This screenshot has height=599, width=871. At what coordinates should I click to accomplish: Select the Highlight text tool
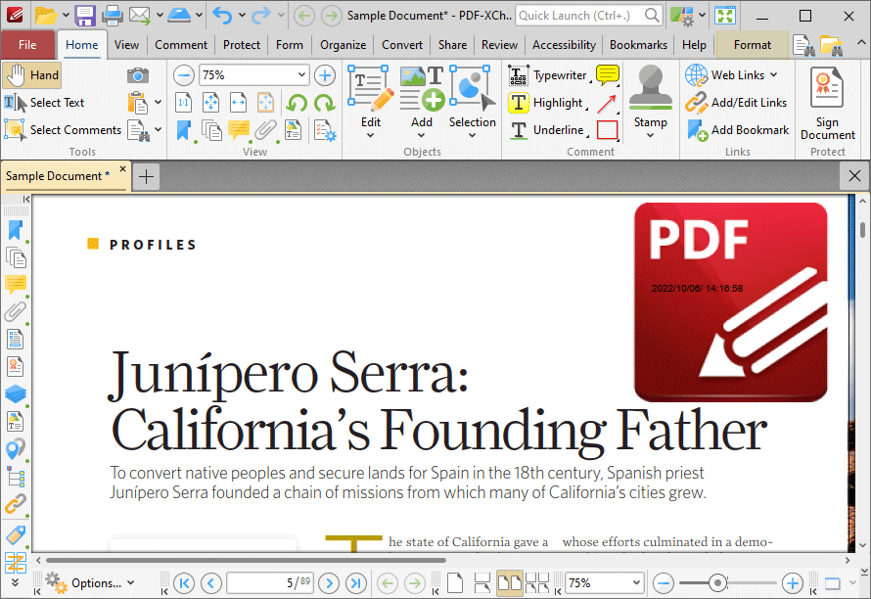click(x=546, y=103)
